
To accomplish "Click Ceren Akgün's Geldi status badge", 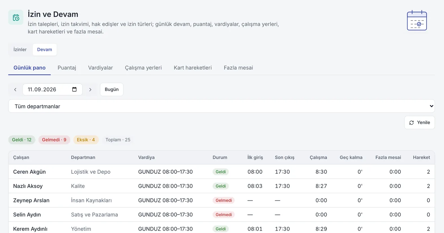I will pos(221,172).
